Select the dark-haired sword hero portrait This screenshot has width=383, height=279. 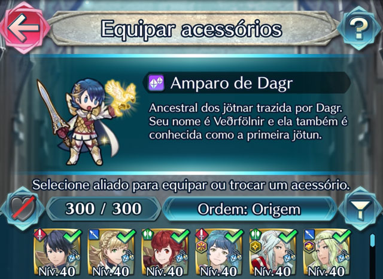click(57, 253)
